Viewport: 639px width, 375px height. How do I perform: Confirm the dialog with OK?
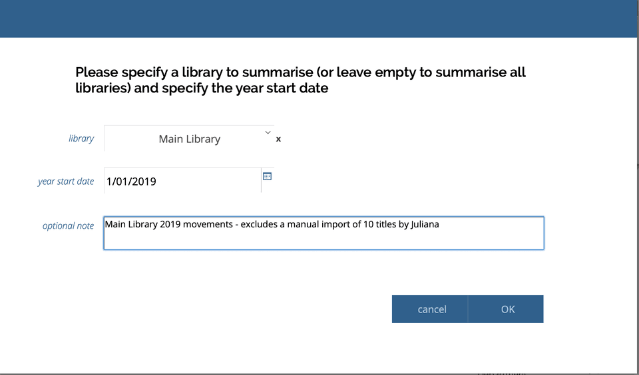[x=508, y=309]
